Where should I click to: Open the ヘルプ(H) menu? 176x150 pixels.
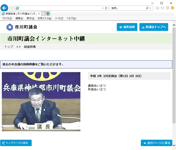point(71,18)
